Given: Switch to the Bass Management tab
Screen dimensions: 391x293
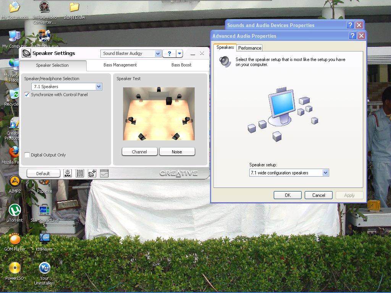Looking at the screenshot, I should pos(120,65).
